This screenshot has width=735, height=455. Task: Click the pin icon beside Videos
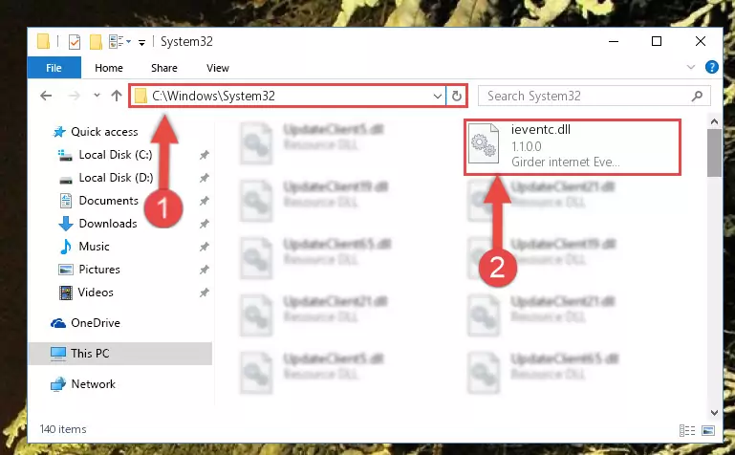204,292
